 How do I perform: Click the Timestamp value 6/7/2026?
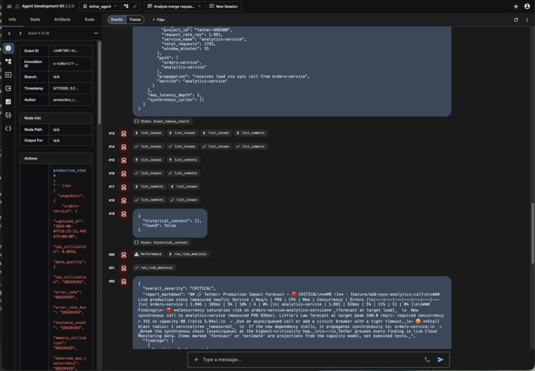point(66,88)
